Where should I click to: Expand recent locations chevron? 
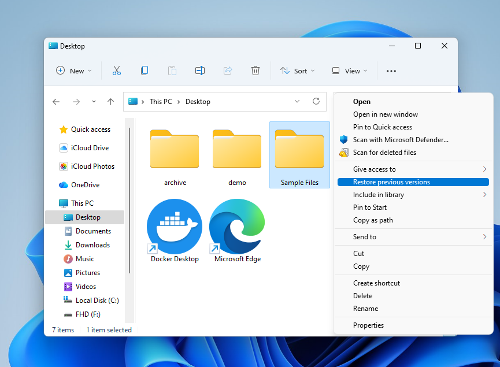[x=94, y=102]
